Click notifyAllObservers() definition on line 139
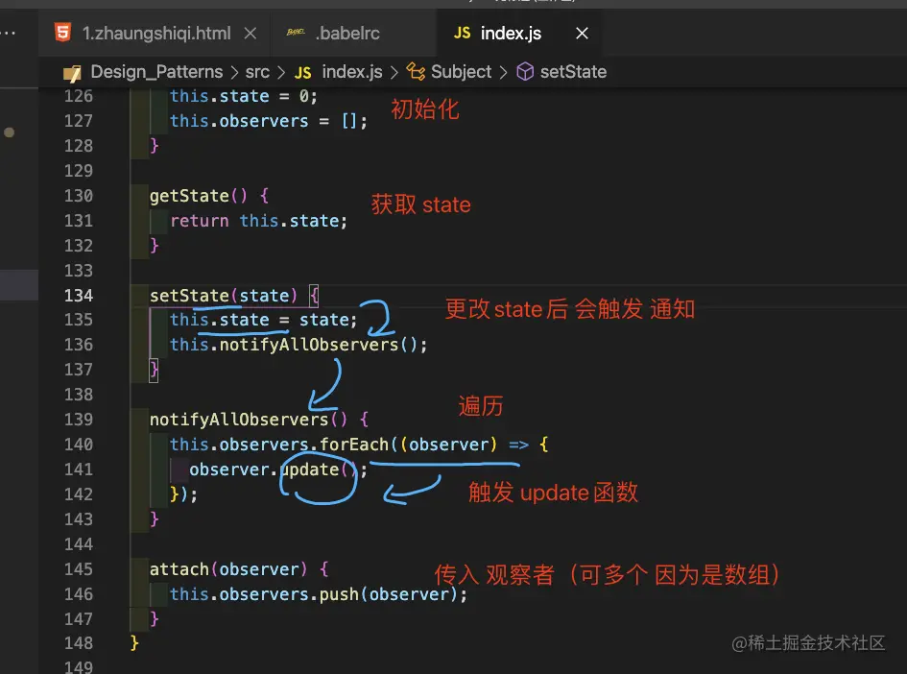The height and width of the screenshot is (674, 907). 249,420
